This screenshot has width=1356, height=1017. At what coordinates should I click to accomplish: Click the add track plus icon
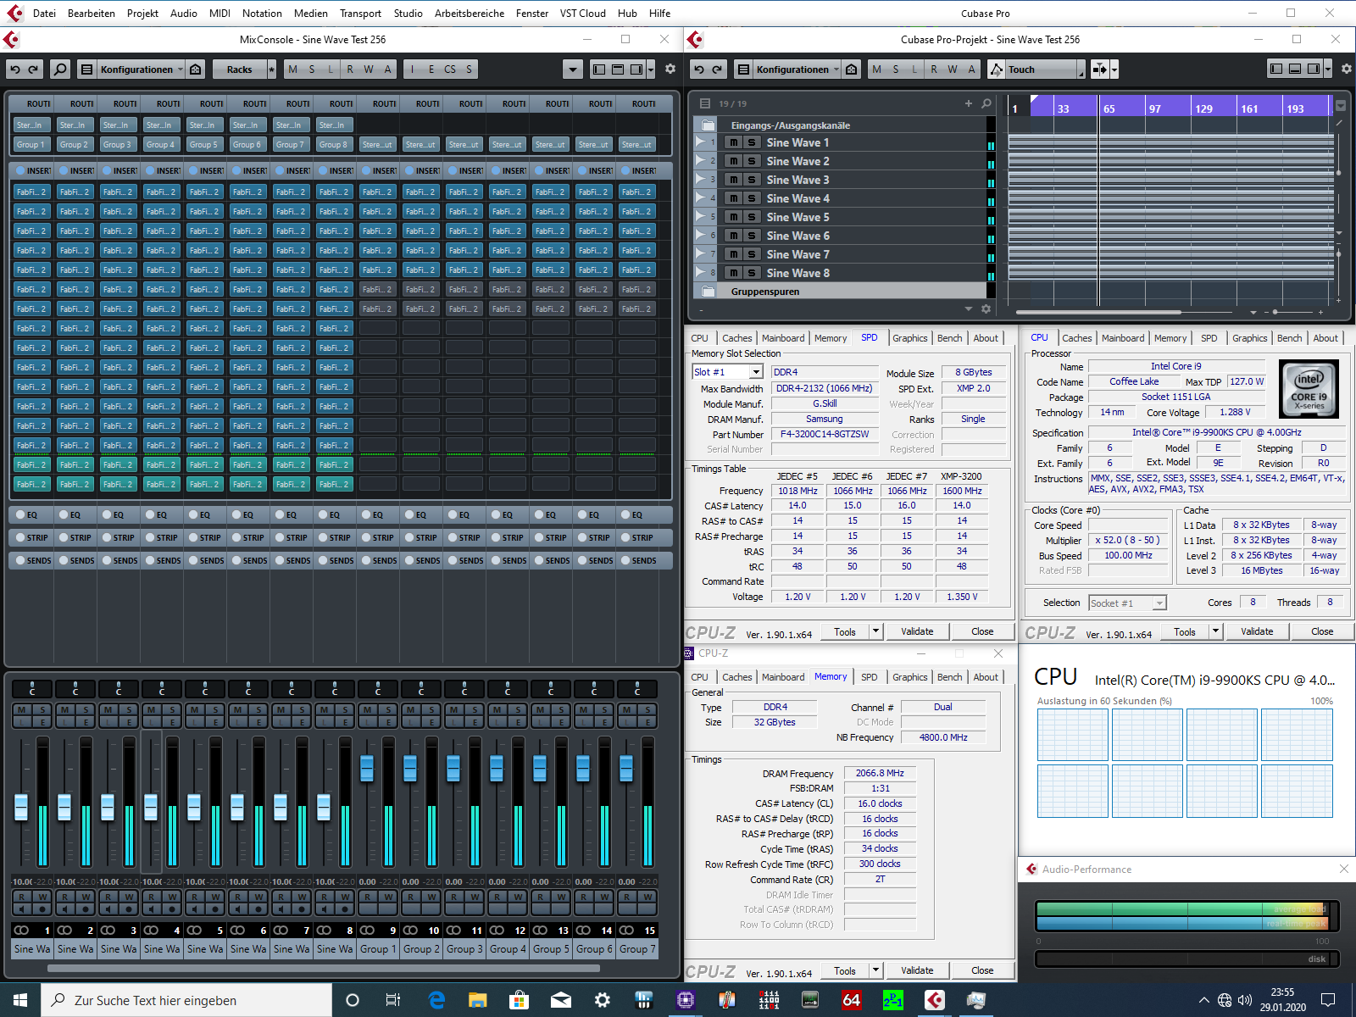[x=968, y=103]
